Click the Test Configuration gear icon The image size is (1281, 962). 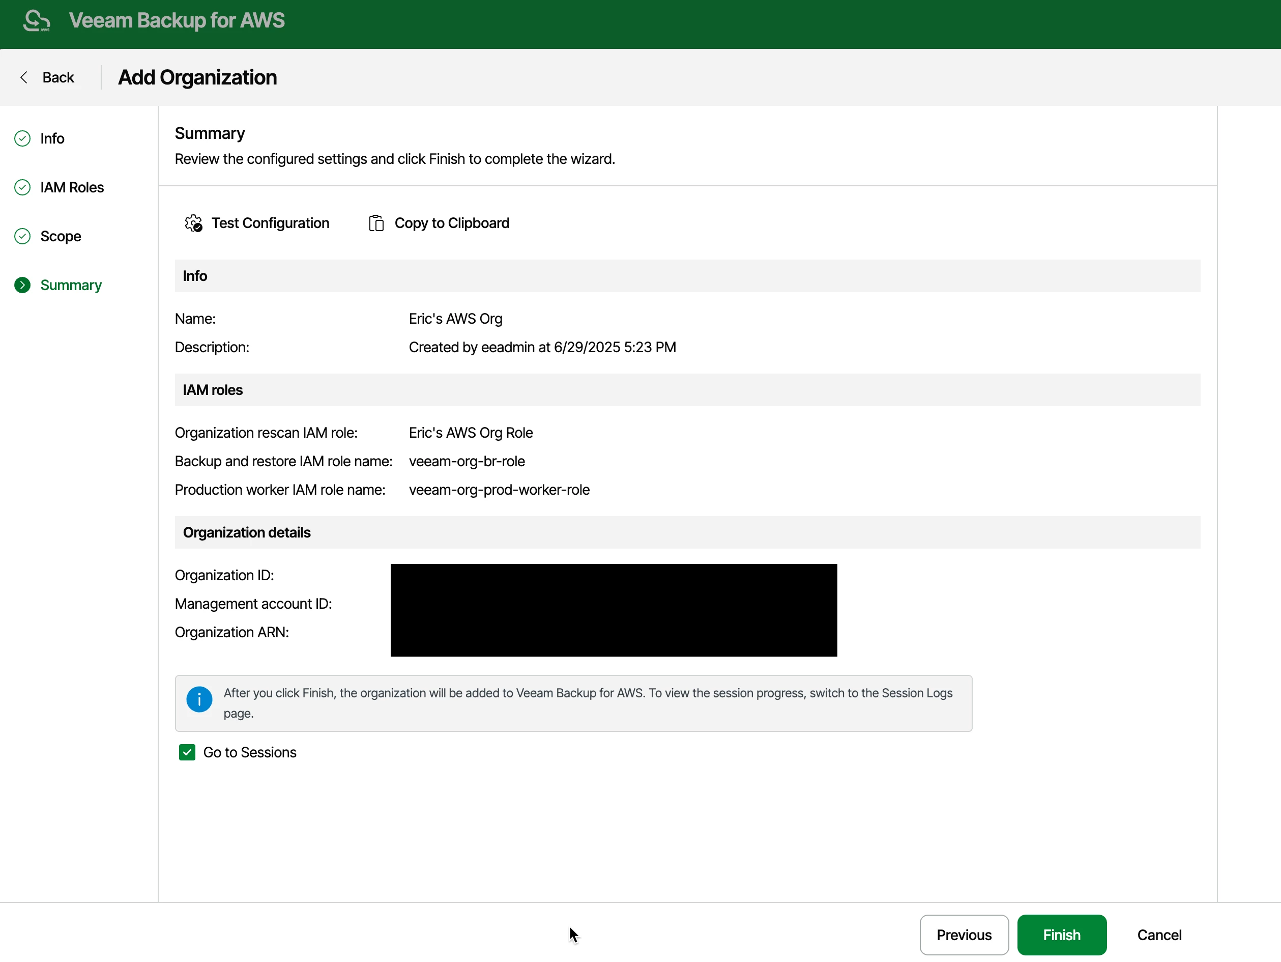(193, 223)
